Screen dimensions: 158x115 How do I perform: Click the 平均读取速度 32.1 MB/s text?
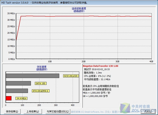pyautogui.click(x=97, y=79)
